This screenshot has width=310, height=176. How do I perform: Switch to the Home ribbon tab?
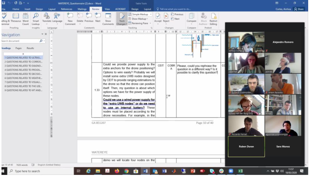16,9
